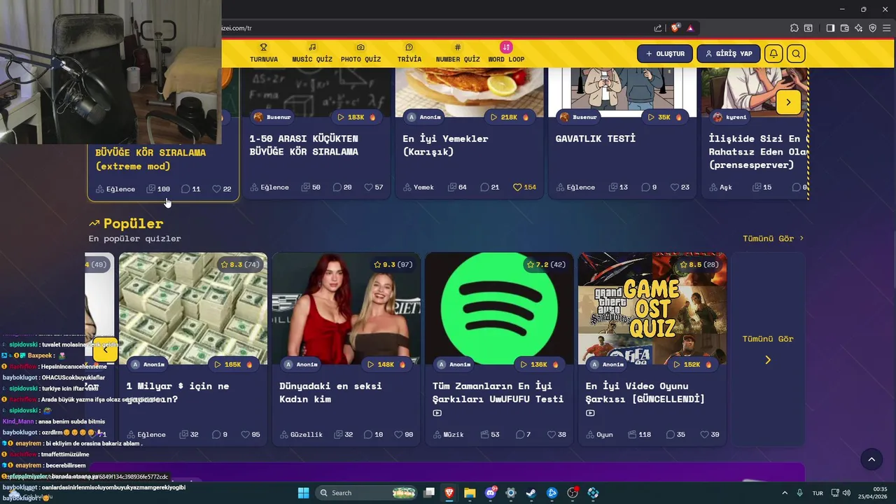Open Brave Shields lion icon
This screenshot has height=504, width=896.
click(x=675, y=28)
